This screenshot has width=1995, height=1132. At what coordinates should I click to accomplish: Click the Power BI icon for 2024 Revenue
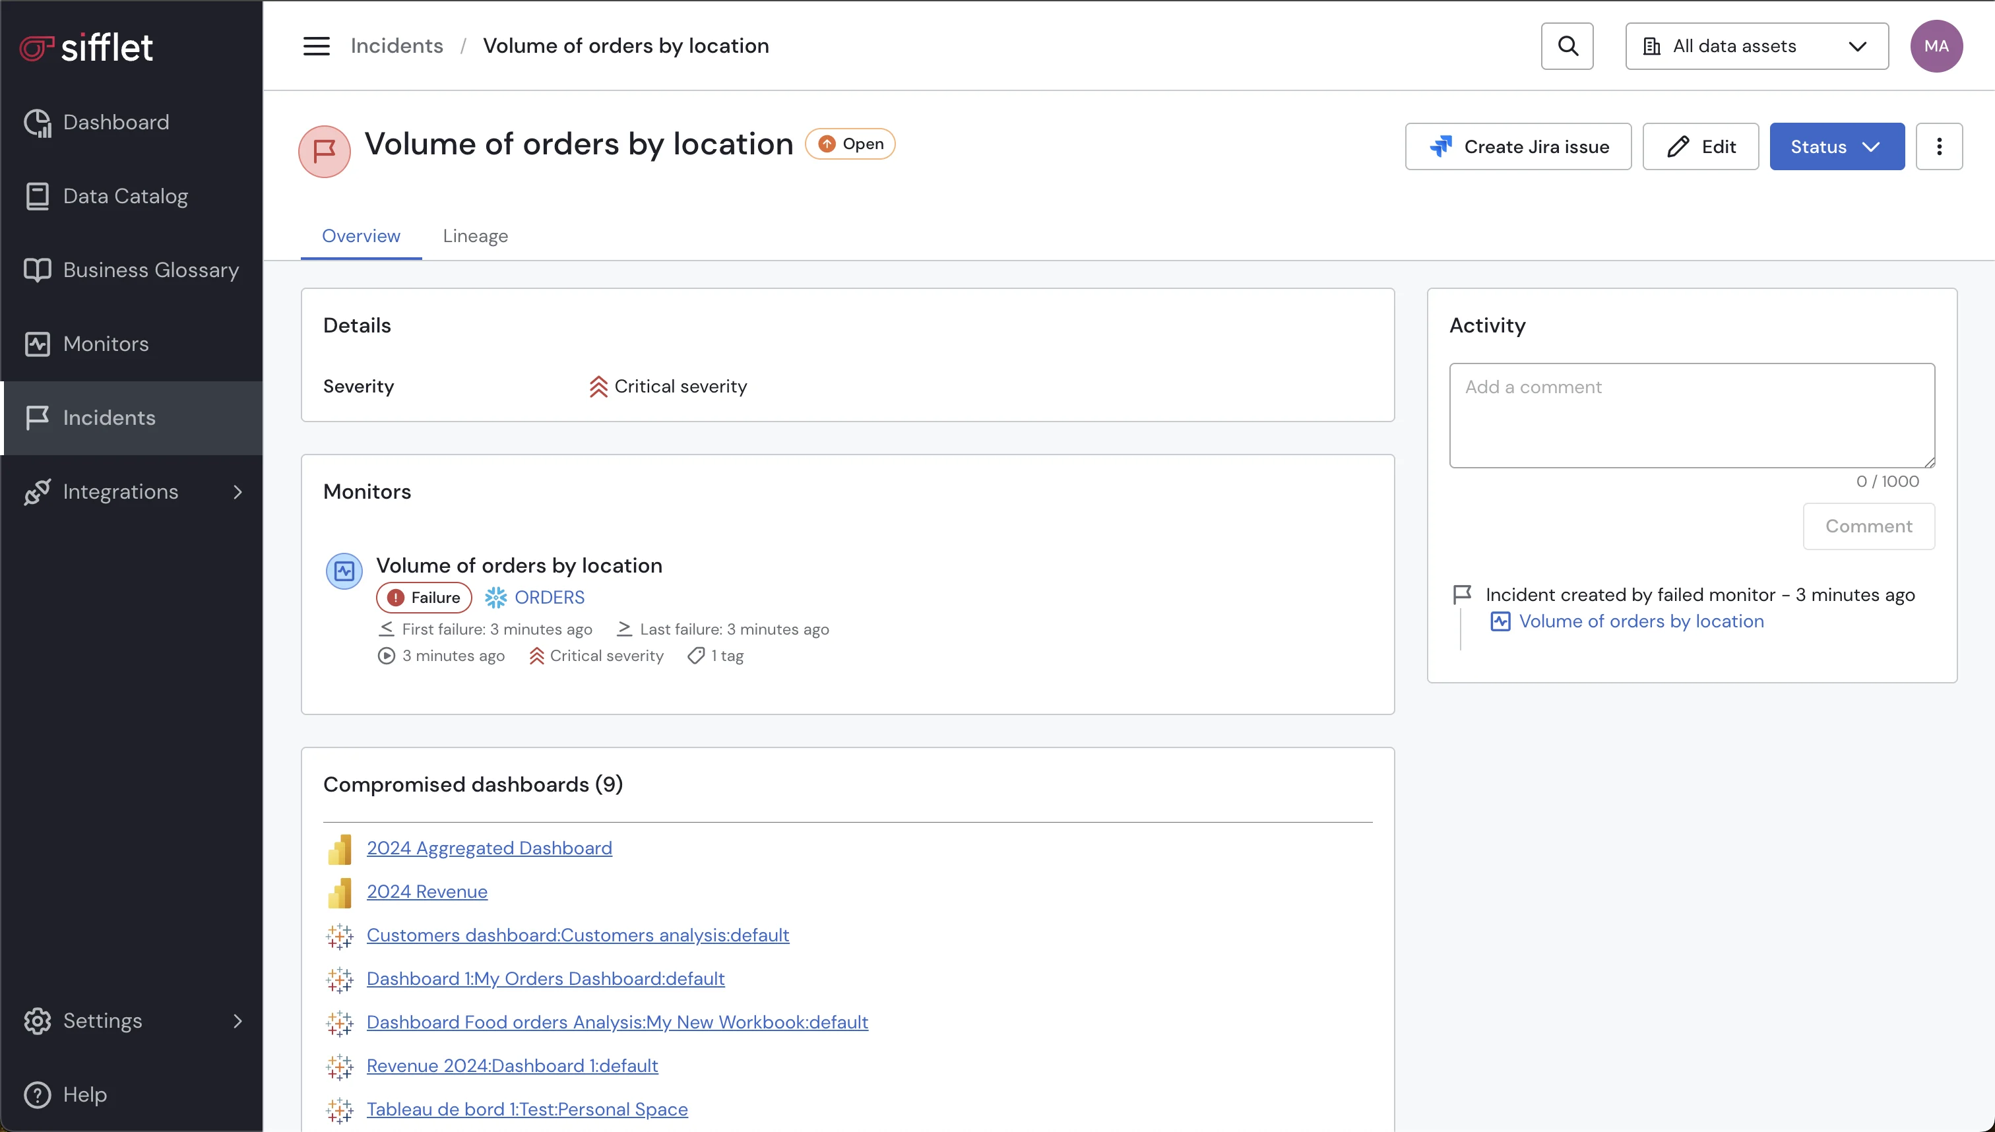click(x=340, y=893)
